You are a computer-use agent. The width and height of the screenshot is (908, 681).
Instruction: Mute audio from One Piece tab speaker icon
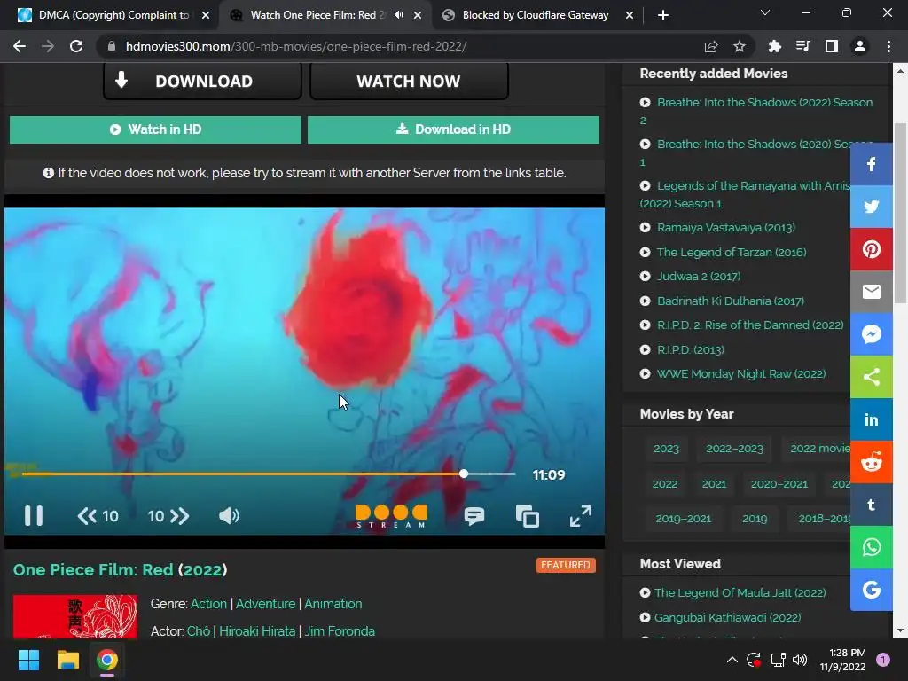[398, 15]
